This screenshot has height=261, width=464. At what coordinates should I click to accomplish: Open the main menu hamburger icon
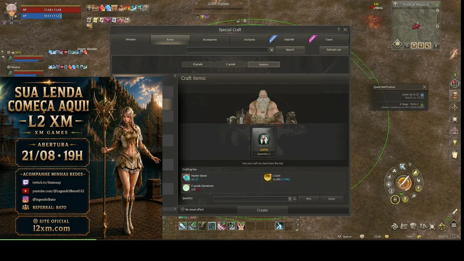click(454, 225)
